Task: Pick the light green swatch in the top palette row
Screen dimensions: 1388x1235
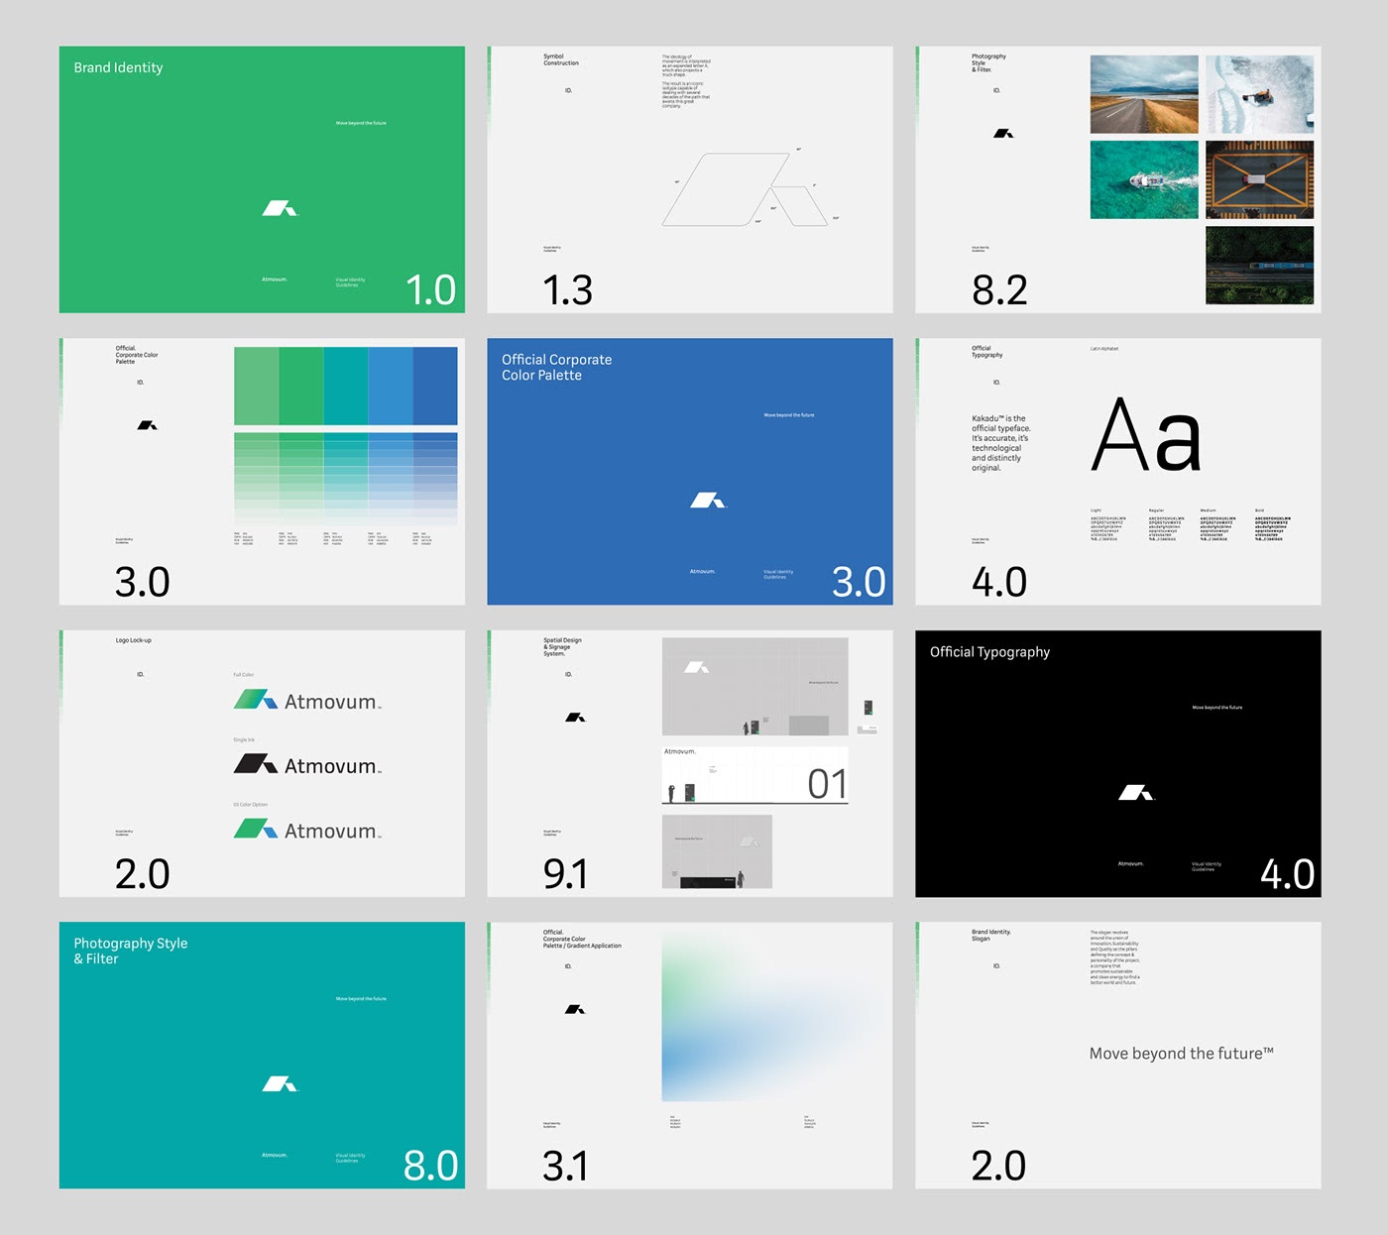Action: pyautogui.click(x=256, y=386)
